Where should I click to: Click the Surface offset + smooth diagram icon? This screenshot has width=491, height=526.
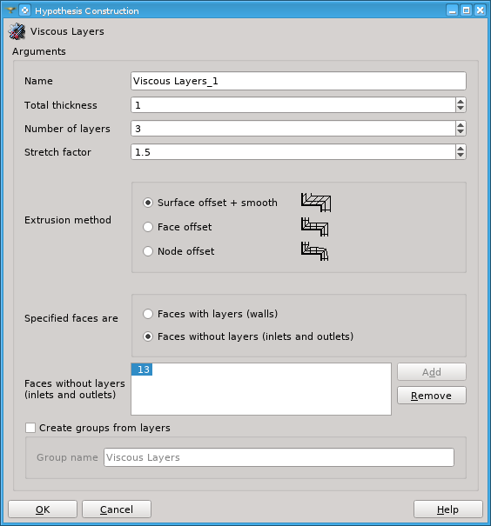(x=316, y=203)
